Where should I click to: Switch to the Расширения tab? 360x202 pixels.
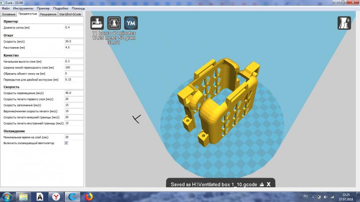48,14
